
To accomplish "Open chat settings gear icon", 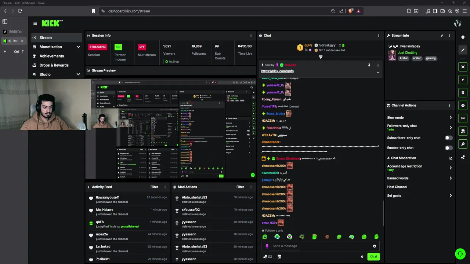I will coord(362,257).
